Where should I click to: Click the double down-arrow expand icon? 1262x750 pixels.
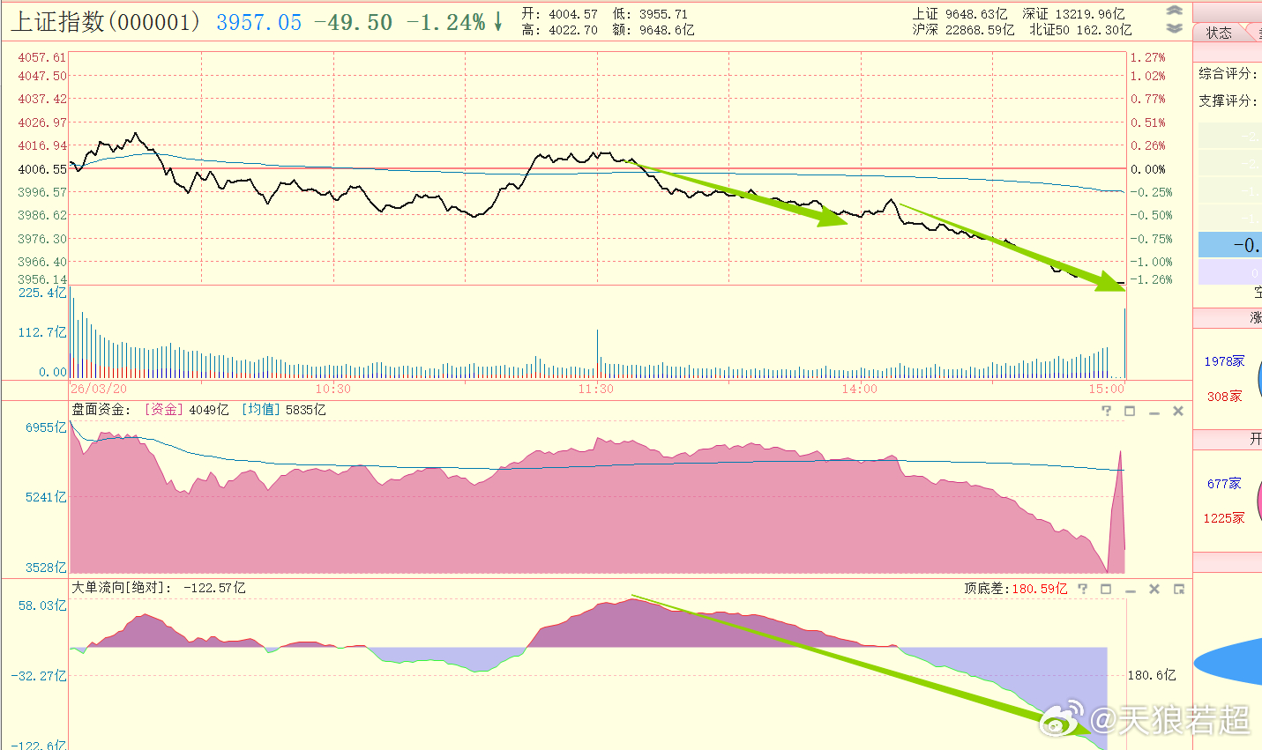click(1174, 28)
